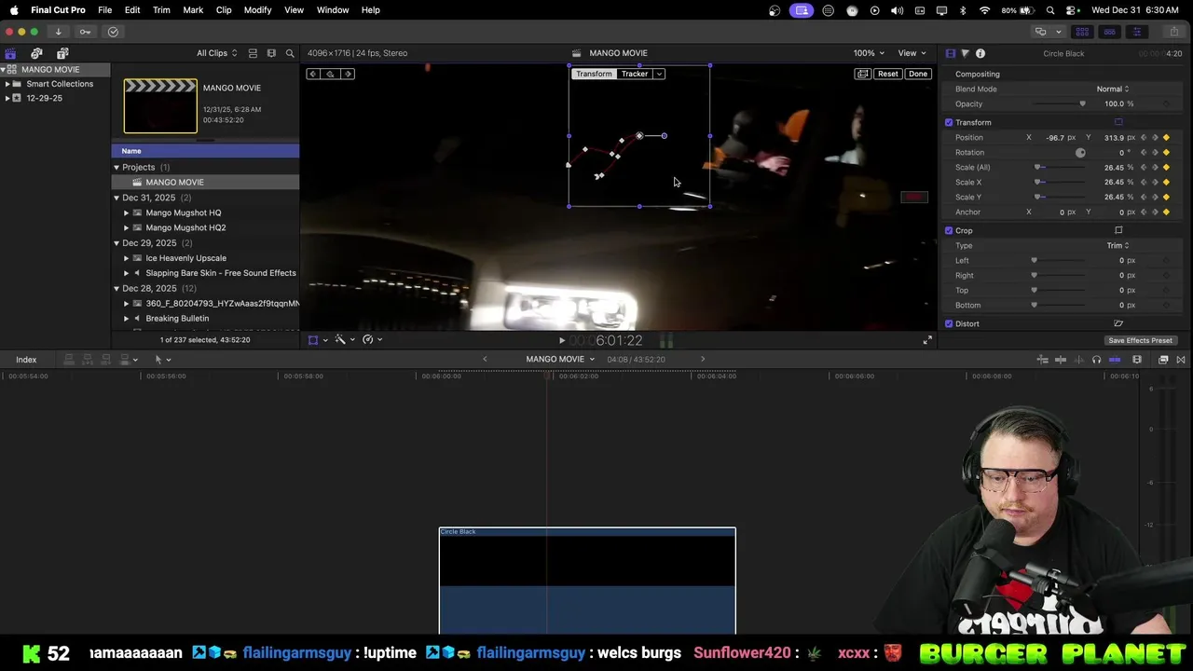This screenshot has height=671, width=1193.
Task: Toggle the inspector panel visibility in toolbar
Action: coord(1136,32)
